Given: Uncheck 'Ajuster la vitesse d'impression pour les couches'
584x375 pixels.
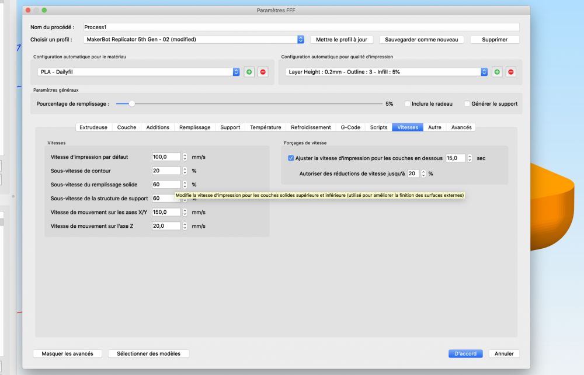Looking at the screenshot, I should click(x=291, y=158).
